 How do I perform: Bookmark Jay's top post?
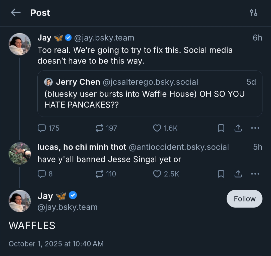coord(221,128)
